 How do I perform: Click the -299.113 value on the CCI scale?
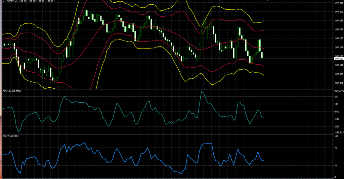click(339, 132)
